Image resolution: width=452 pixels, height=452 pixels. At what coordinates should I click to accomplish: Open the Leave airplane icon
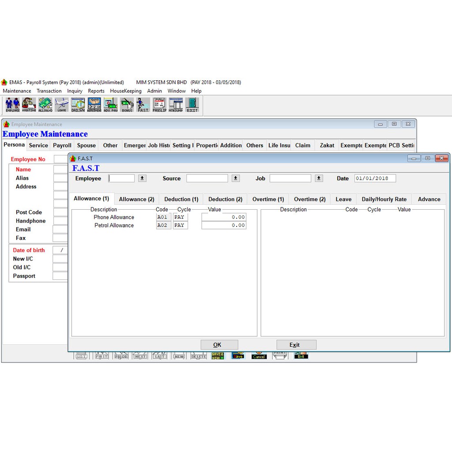point(61,105)
